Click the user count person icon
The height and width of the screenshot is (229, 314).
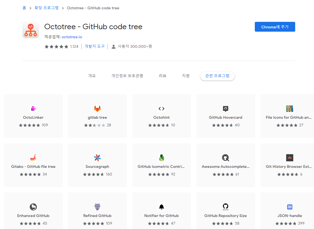113,47
